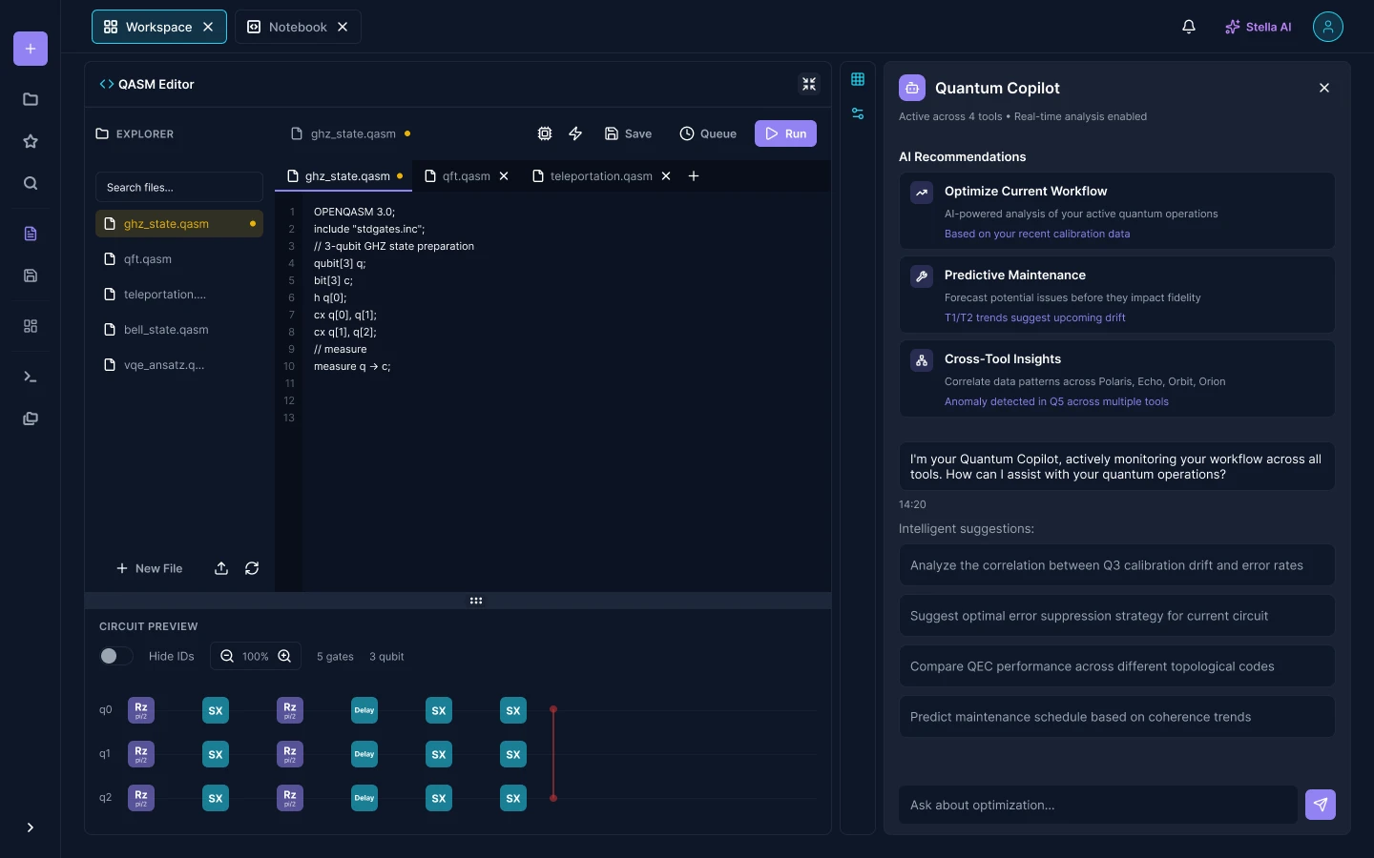Select bell_state.qasm in explorer

(179, 330)
